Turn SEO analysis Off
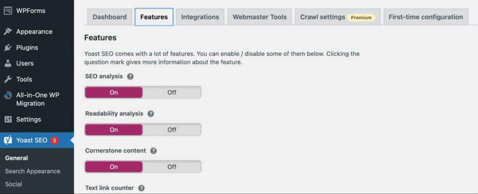Screen dimensions: 478x194 172,92
